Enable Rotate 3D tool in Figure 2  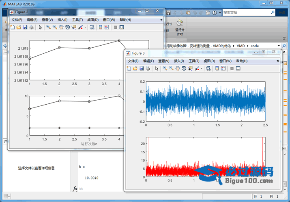pyautogui.click(x=67, y=27)
